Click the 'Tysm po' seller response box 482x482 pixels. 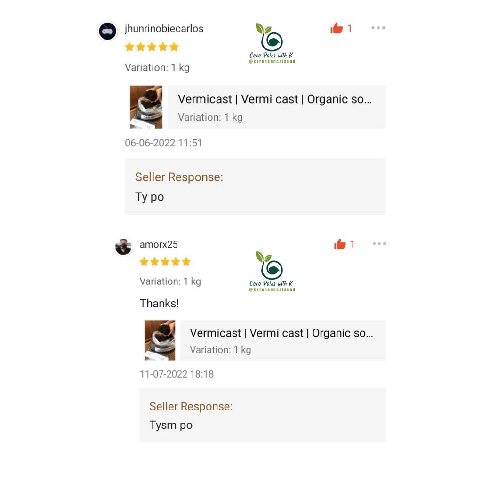(x=263, y=415)
